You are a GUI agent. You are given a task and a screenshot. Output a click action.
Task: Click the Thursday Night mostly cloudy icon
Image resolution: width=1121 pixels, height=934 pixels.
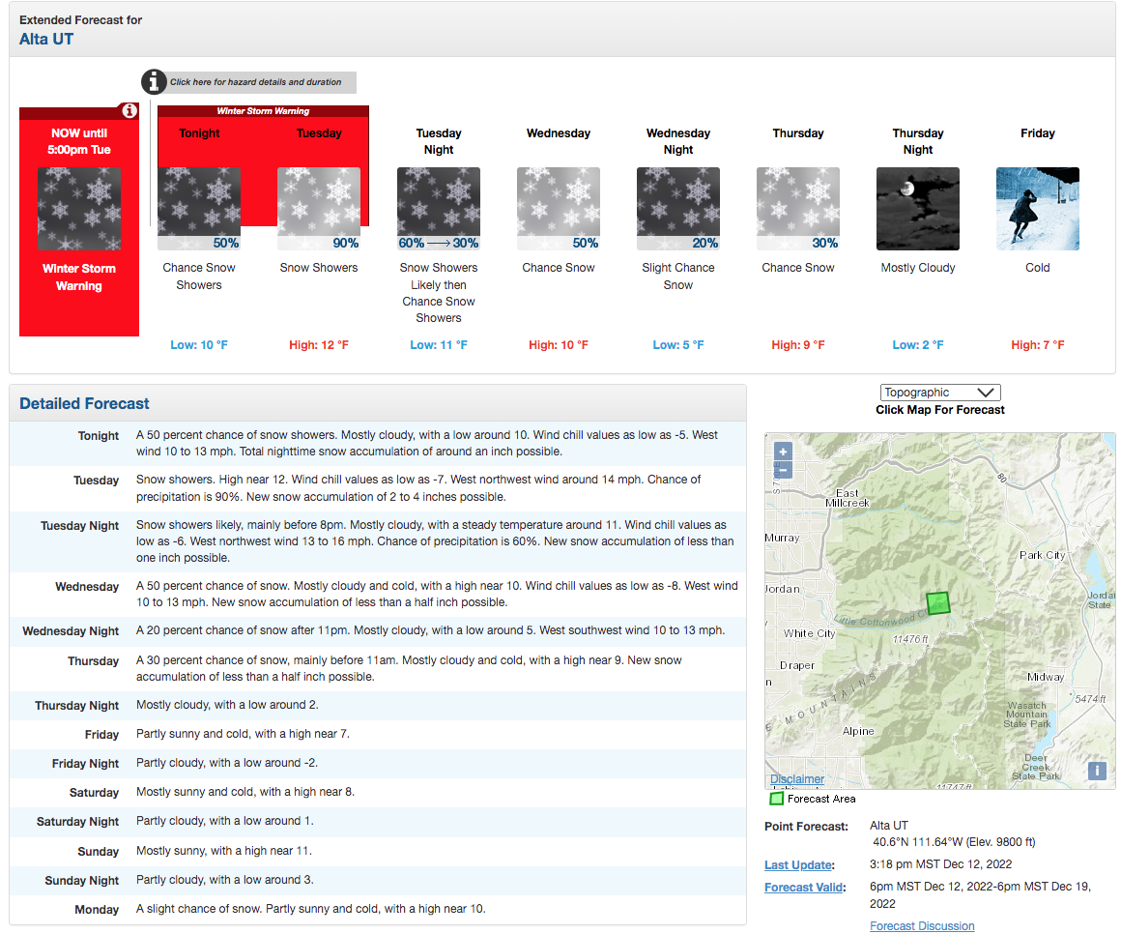(x=918, y=209)
